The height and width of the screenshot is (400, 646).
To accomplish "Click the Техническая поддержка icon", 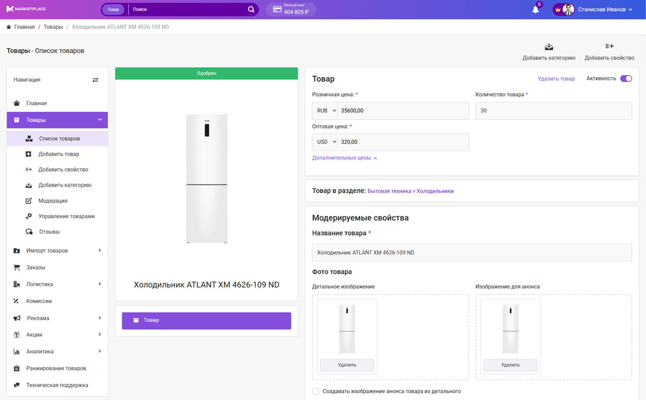I will coord(17,385).
